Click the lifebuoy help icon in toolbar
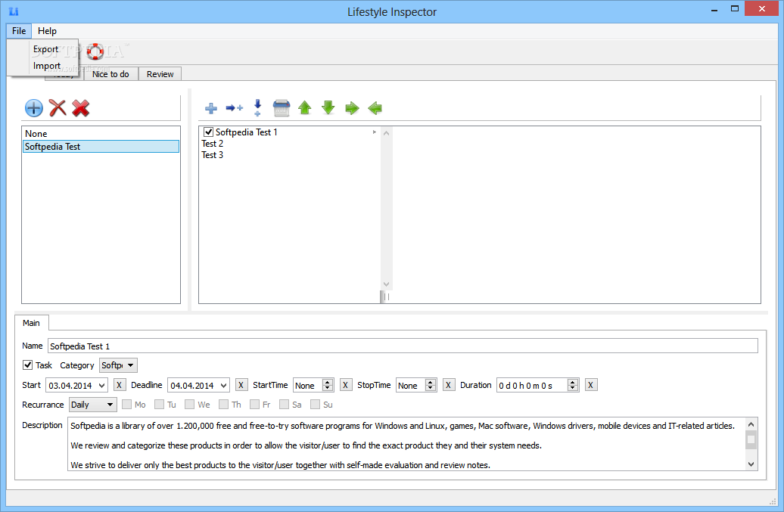The image size is (784, 512). tap(95, 51)
